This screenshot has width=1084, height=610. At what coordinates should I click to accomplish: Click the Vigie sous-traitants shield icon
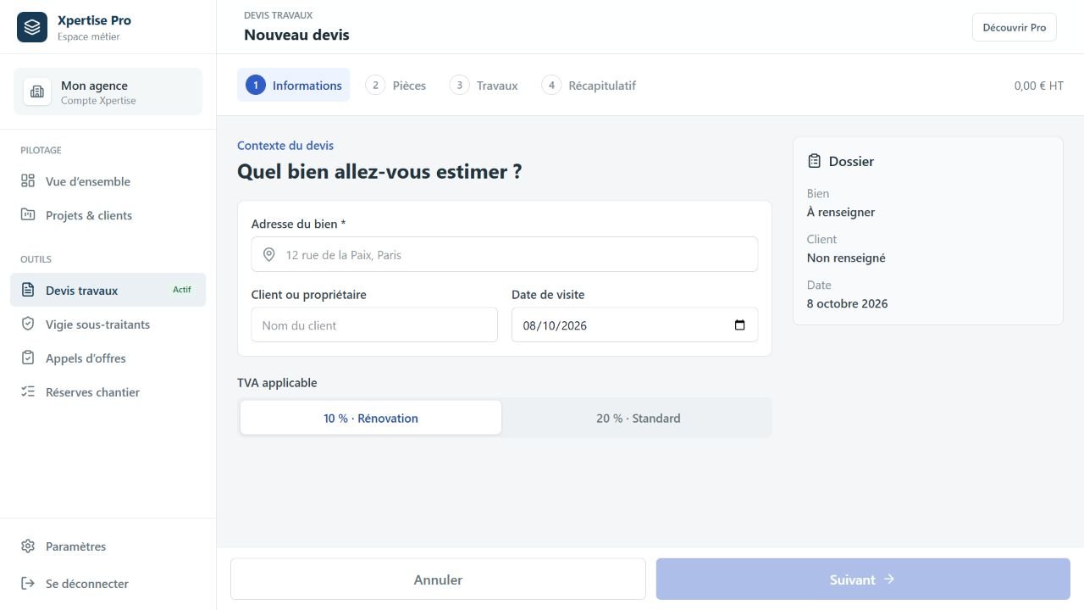tap(28, 324)
